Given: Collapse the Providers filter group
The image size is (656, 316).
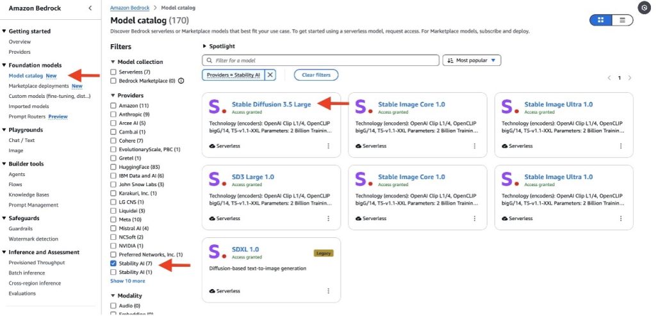Looking at the screenshot, I should pos(113,96).
